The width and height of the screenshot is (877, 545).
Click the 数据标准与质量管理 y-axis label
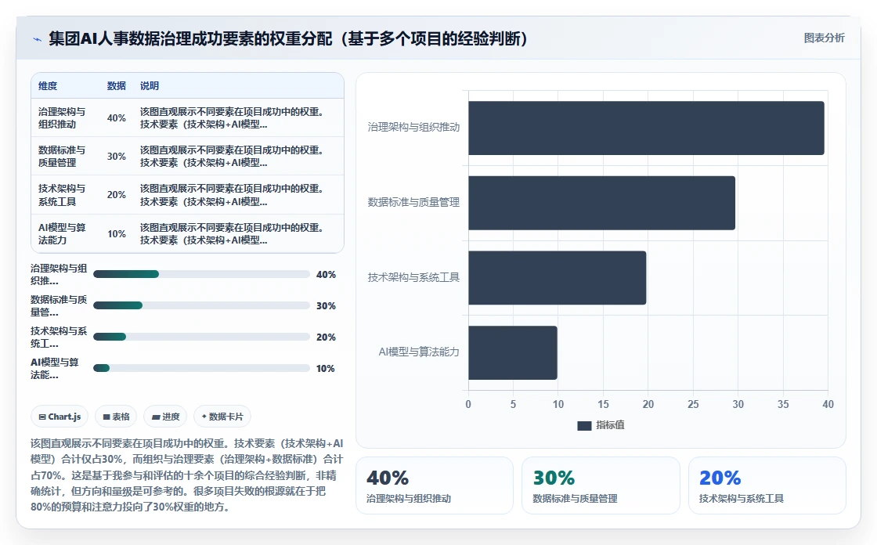(413, 203)
